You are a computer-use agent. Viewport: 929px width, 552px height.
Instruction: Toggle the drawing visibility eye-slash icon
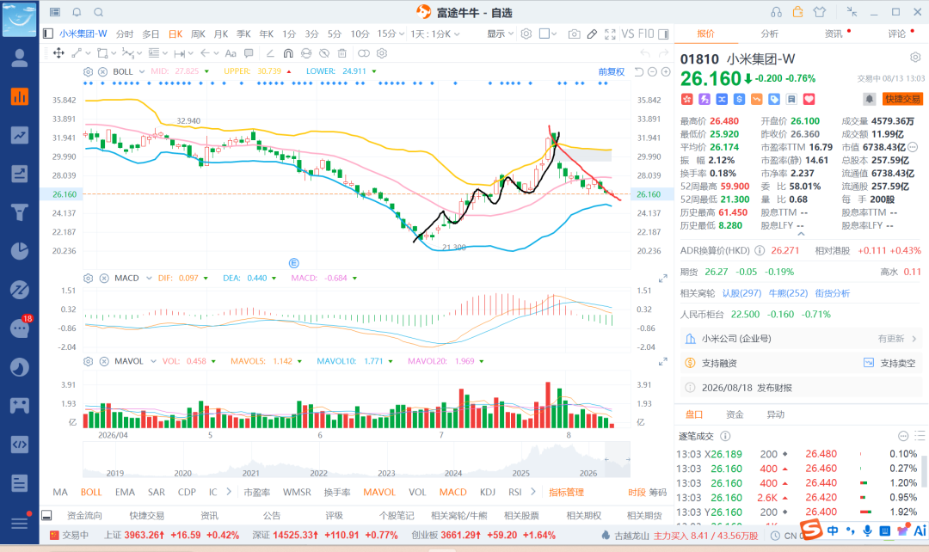[324, 53]
